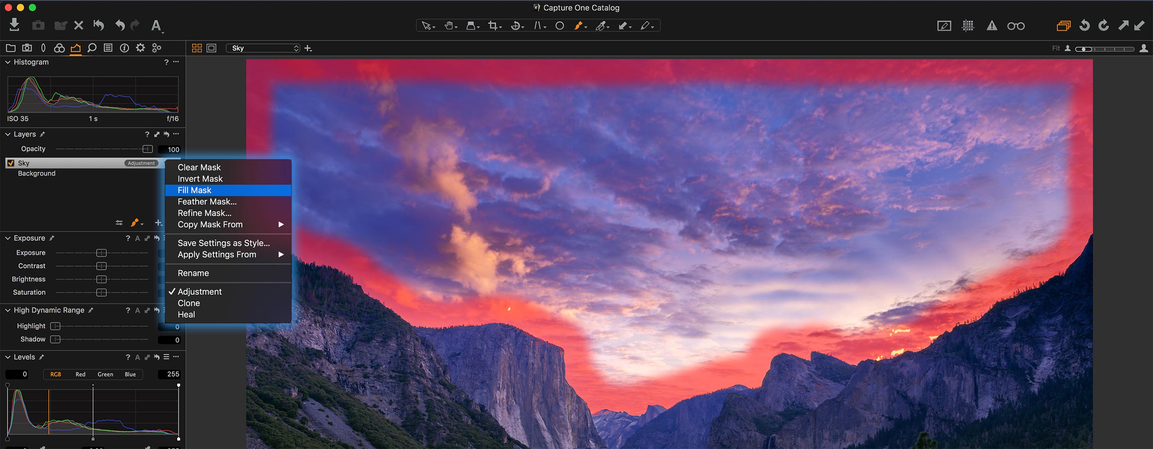The height and width of the screenshot is (449, 1153).
Task: Select the Hand pan tool
Action: [x=449, y=25]
